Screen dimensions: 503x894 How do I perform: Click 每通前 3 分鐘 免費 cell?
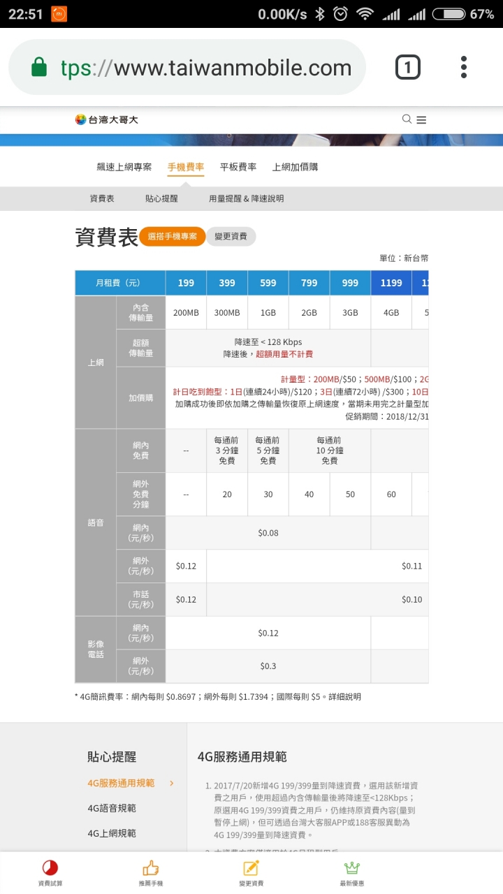227,450
